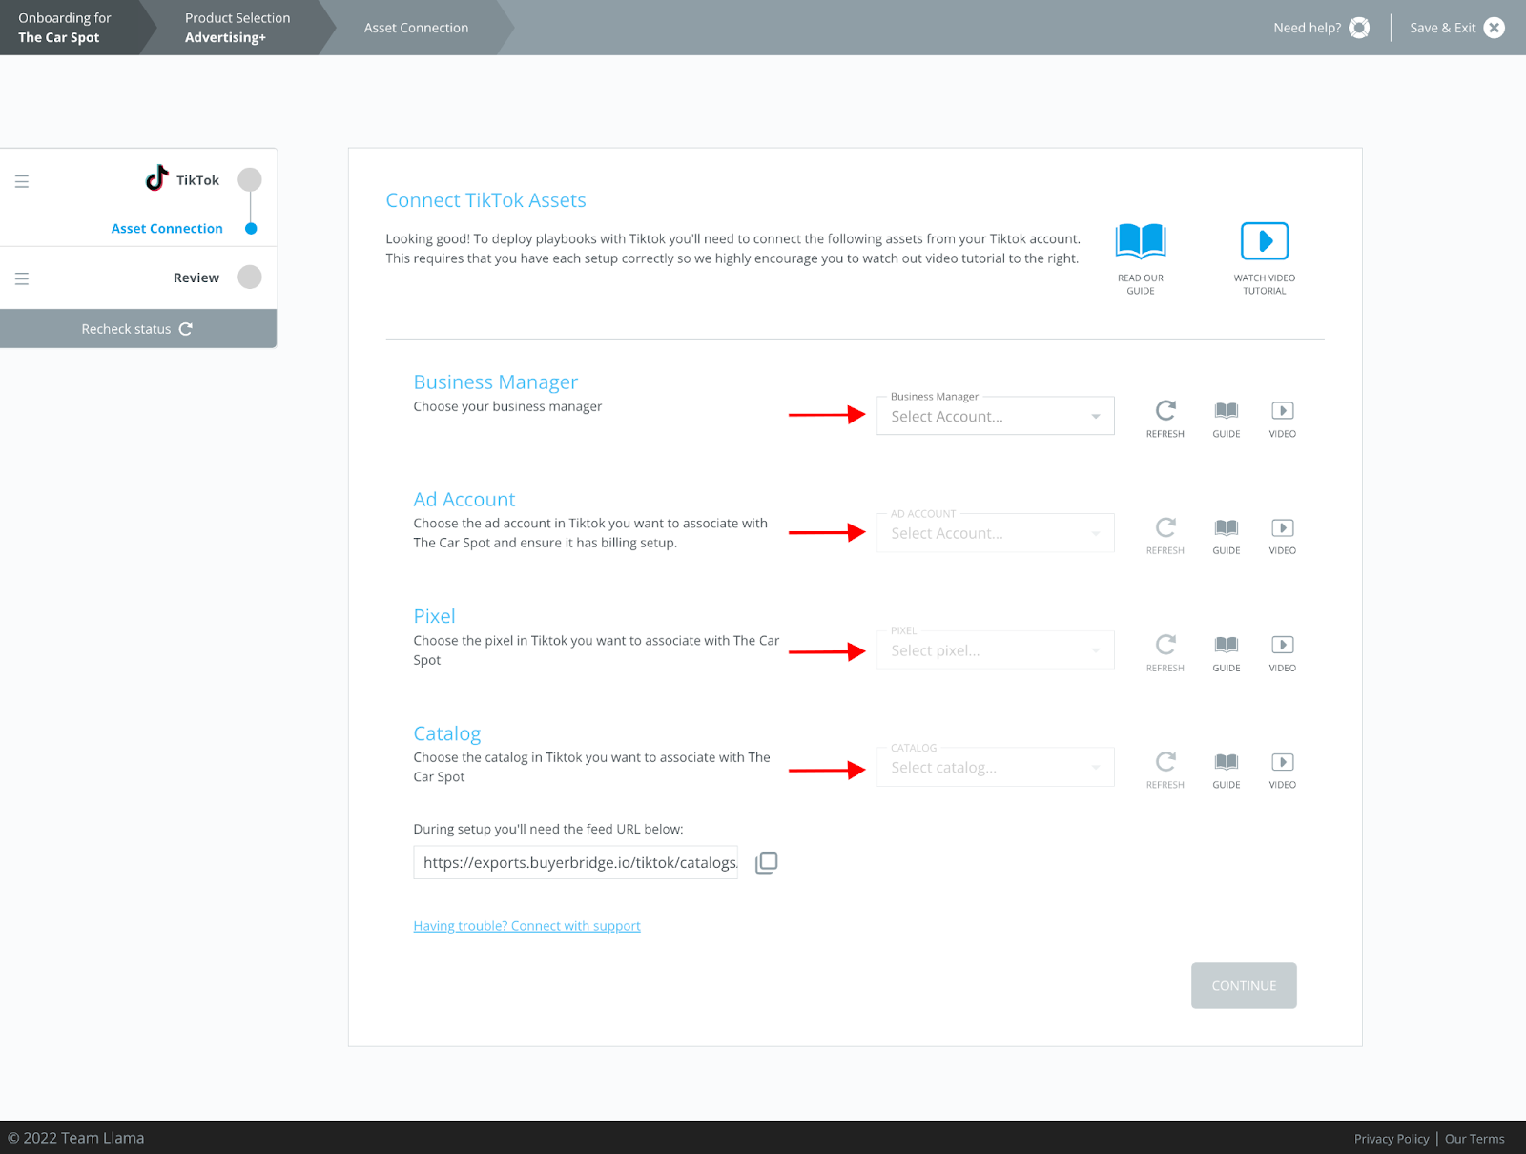The image size is (1526, 1154).
Task: Open the Select catalog dropdown
Action: coord(996,768)
